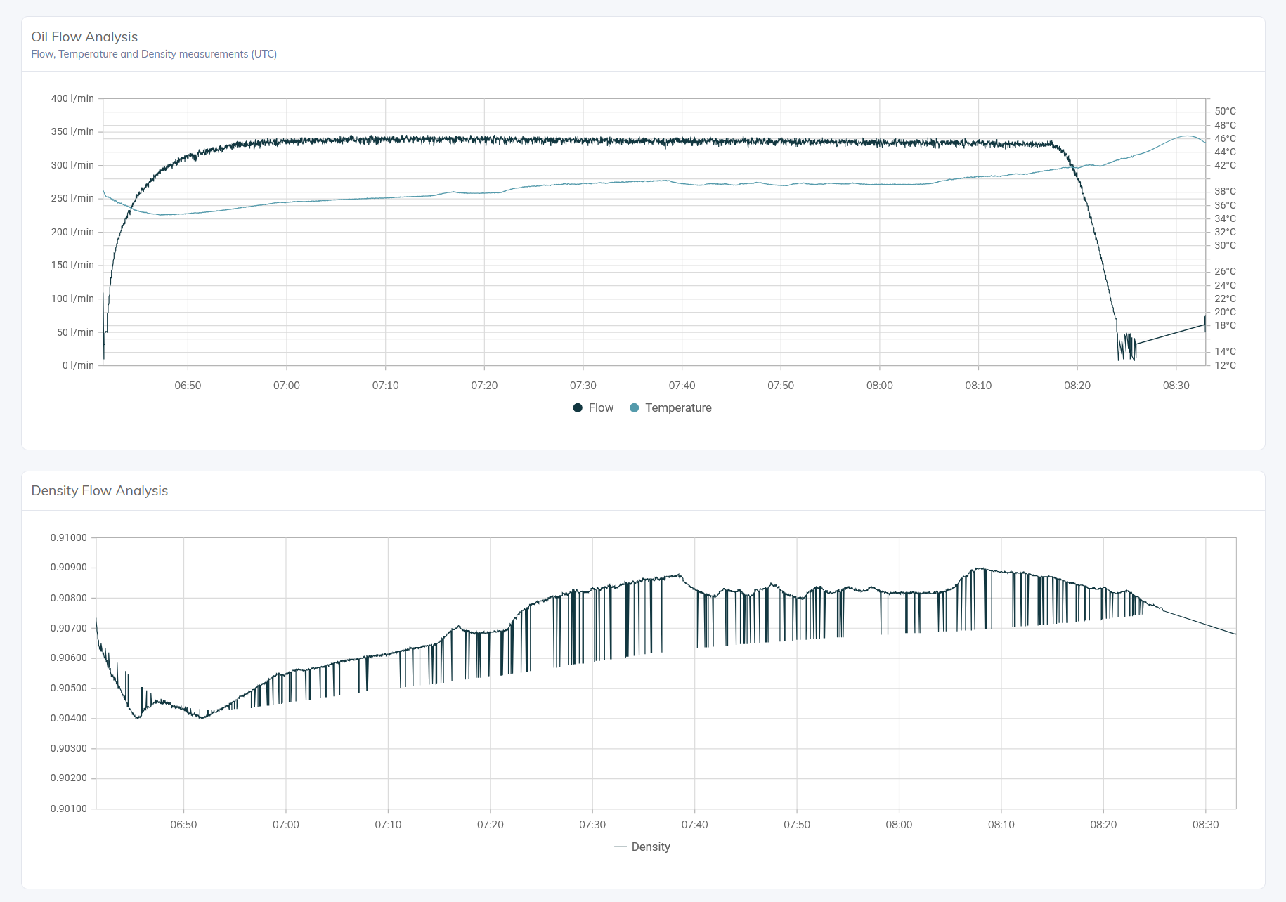
Task: Click the 26°C temperature axis label
Action: (1225, 271)
